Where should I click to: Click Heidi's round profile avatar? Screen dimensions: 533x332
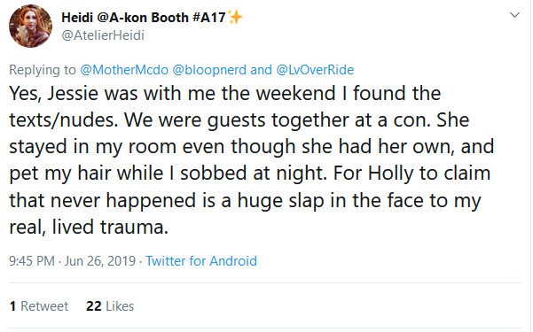(30, 27)
